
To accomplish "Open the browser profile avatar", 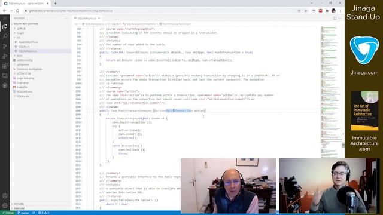I will tap(334, 11).
